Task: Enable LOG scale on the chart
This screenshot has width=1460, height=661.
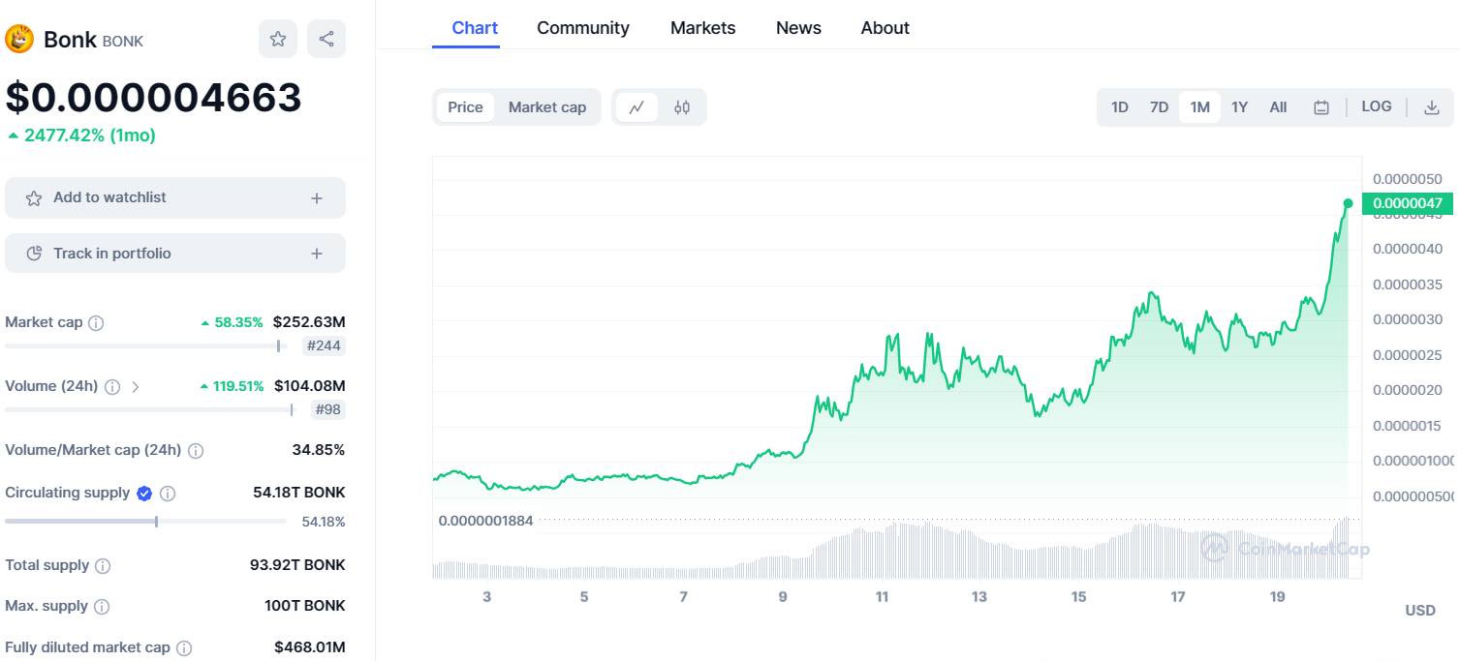Action: (x=1377, y=106)
